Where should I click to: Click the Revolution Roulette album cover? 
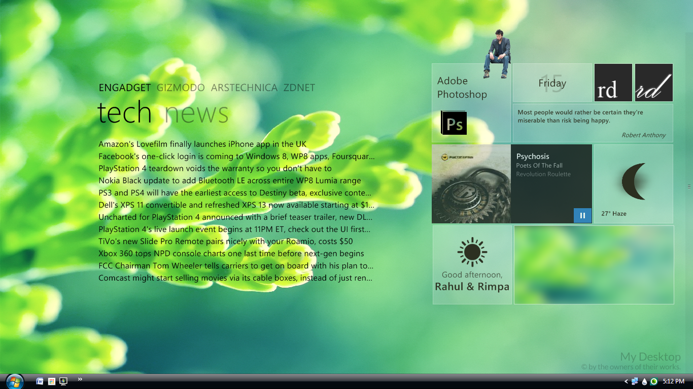[x=471, y=184]
